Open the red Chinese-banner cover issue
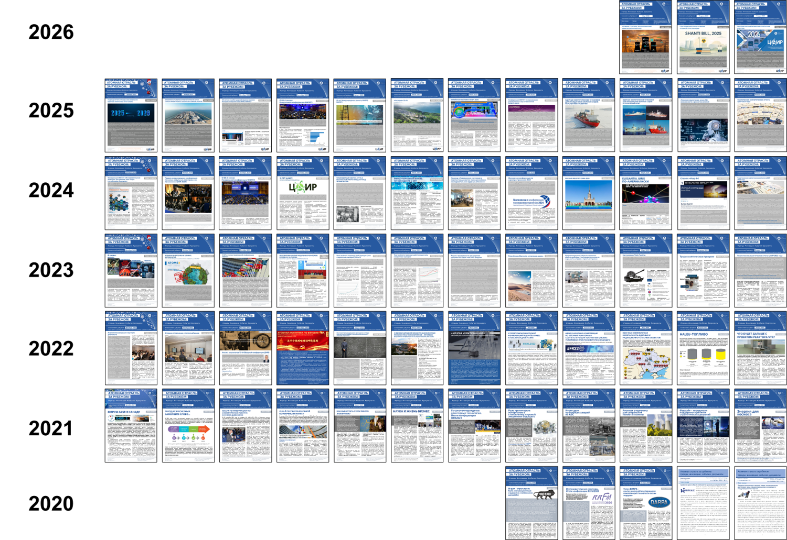 (x=303, y=348)
